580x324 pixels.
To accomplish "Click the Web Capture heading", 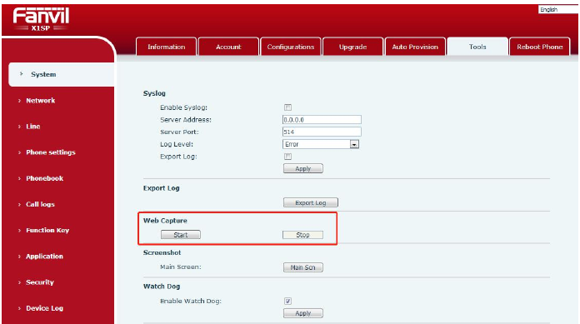I will (165, 221).
